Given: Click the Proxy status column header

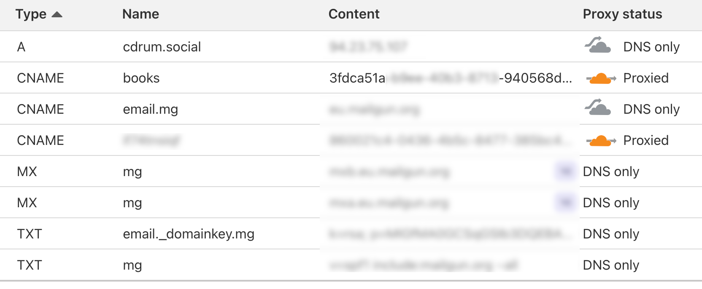Looking at the screenshot, I should (622, 14).
